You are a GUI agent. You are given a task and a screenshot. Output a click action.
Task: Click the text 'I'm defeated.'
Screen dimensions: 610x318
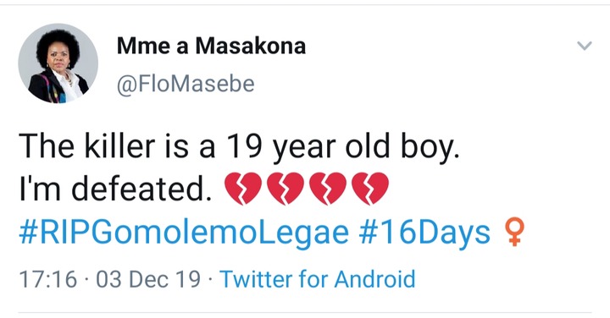click(115, 189)
